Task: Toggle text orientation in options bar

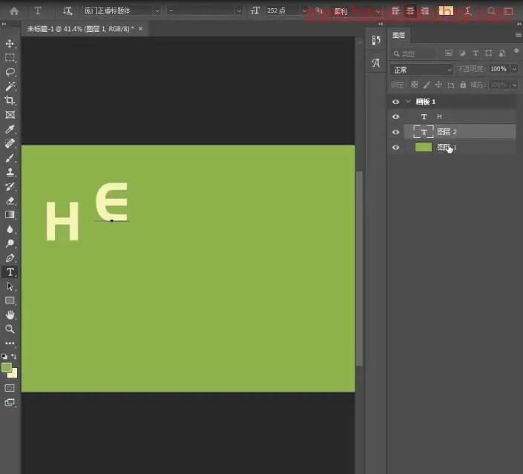Action: (x=68, y=11)
